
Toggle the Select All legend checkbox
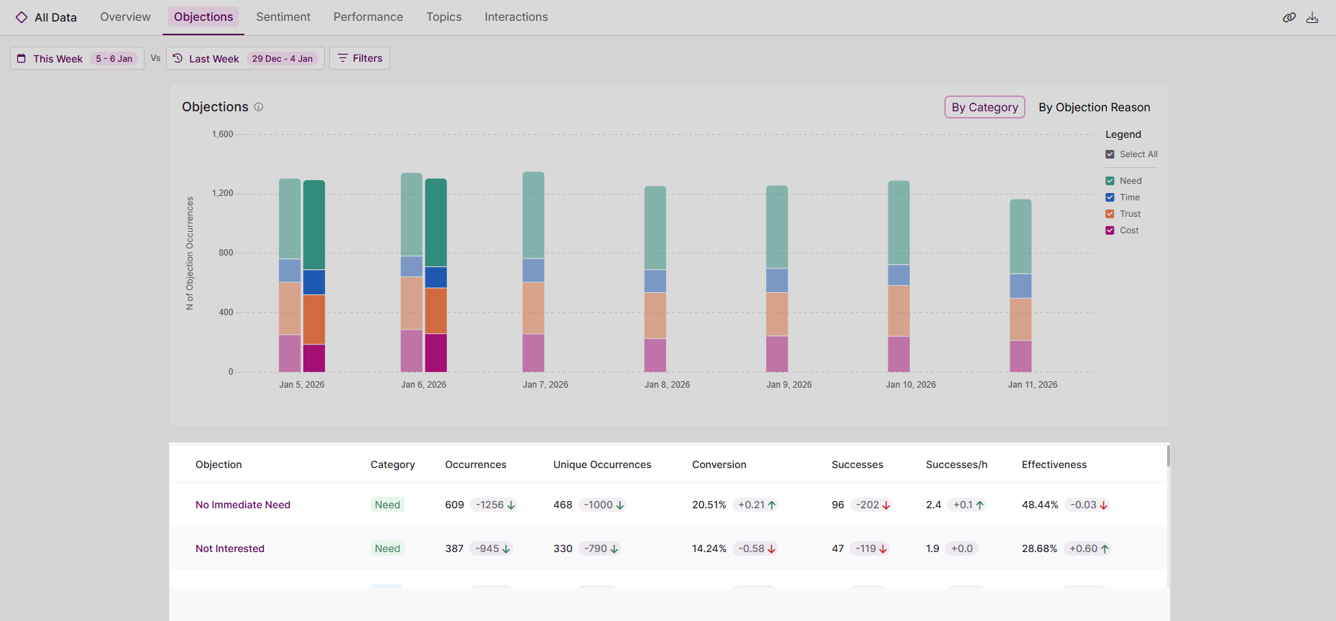[x=1110, y=154]
